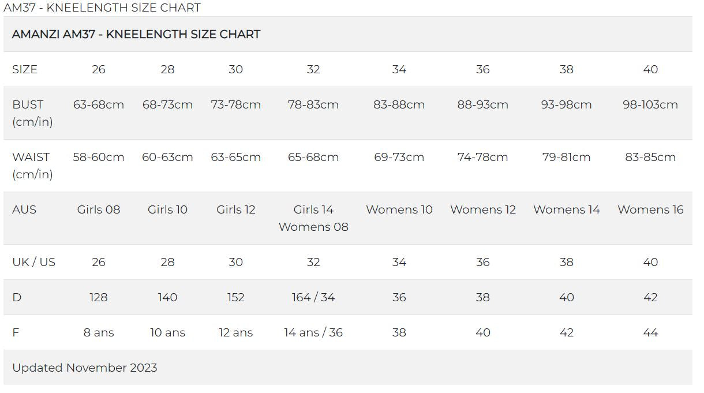Select the 98-103cm bust cell

click(650, 104)
